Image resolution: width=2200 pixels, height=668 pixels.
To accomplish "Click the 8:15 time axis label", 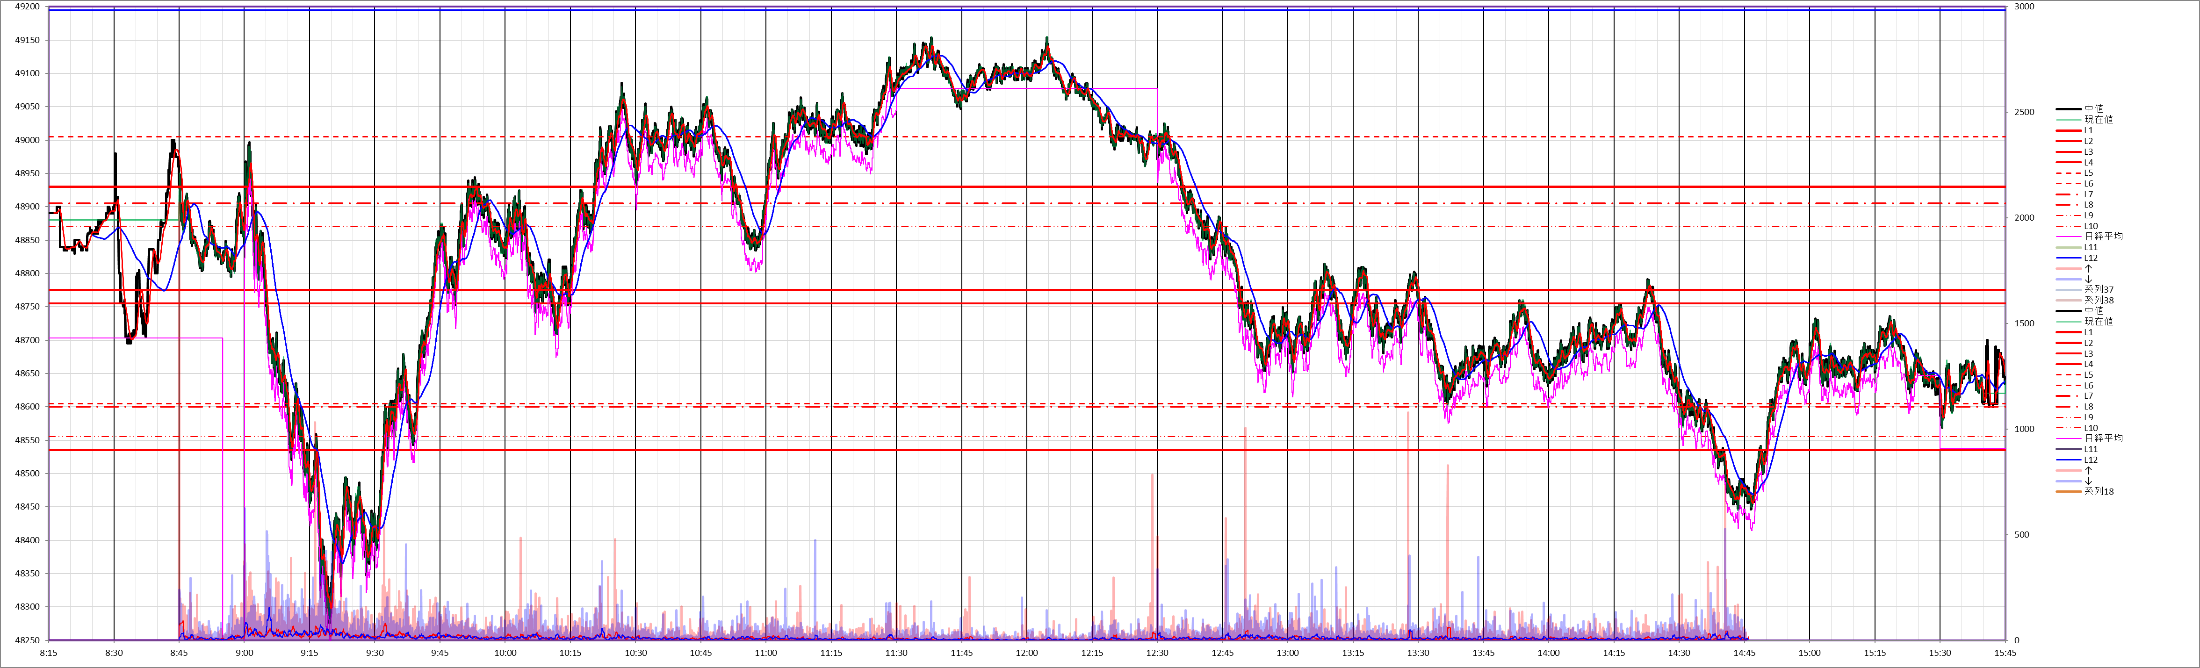I will coord(49,654).
